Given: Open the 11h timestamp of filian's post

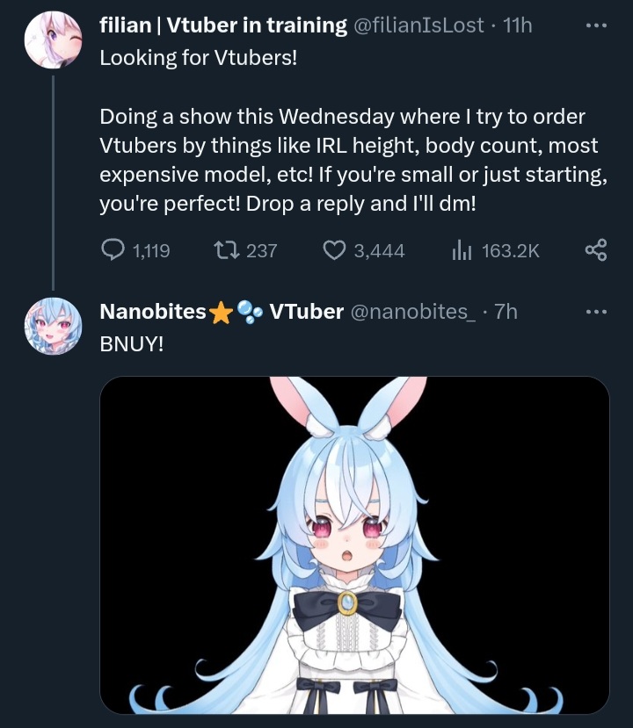Looking at the screenshot, I should click(x=517, y=25).
